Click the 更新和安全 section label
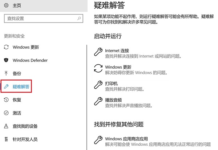The width and height of the screenshot is (218, 150). [x=14, y=36]
